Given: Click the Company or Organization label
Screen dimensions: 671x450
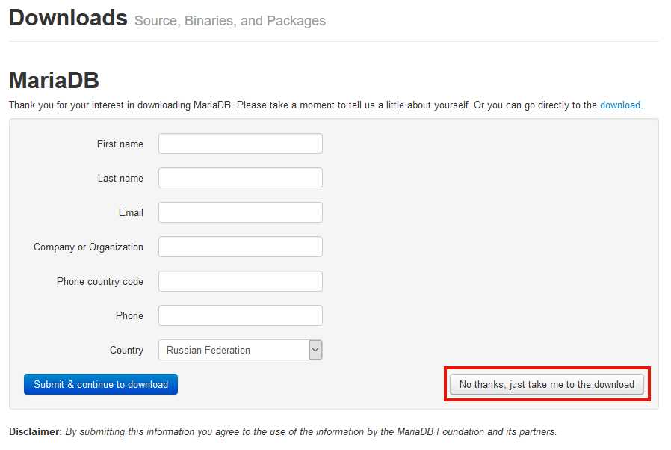Looking at the screenshot, I should [88, 247].
